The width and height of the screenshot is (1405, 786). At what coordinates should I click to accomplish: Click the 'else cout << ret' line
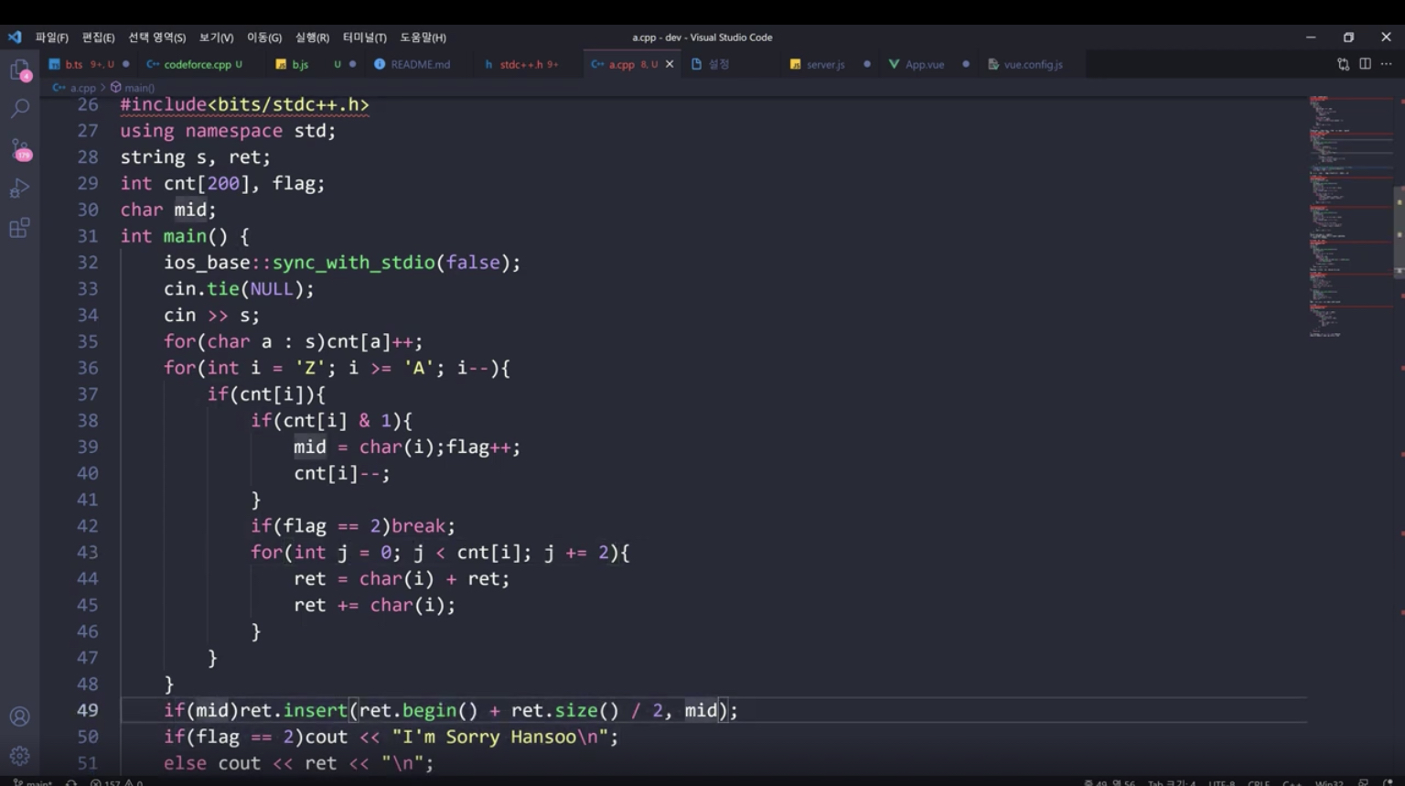tap(299, 763)
